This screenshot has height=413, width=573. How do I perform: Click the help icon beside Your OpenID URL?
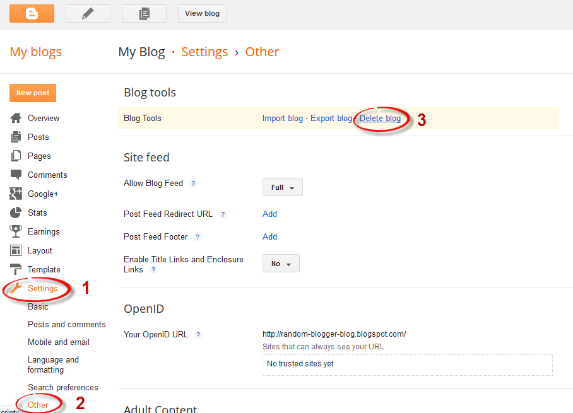[x=198, y=334]
